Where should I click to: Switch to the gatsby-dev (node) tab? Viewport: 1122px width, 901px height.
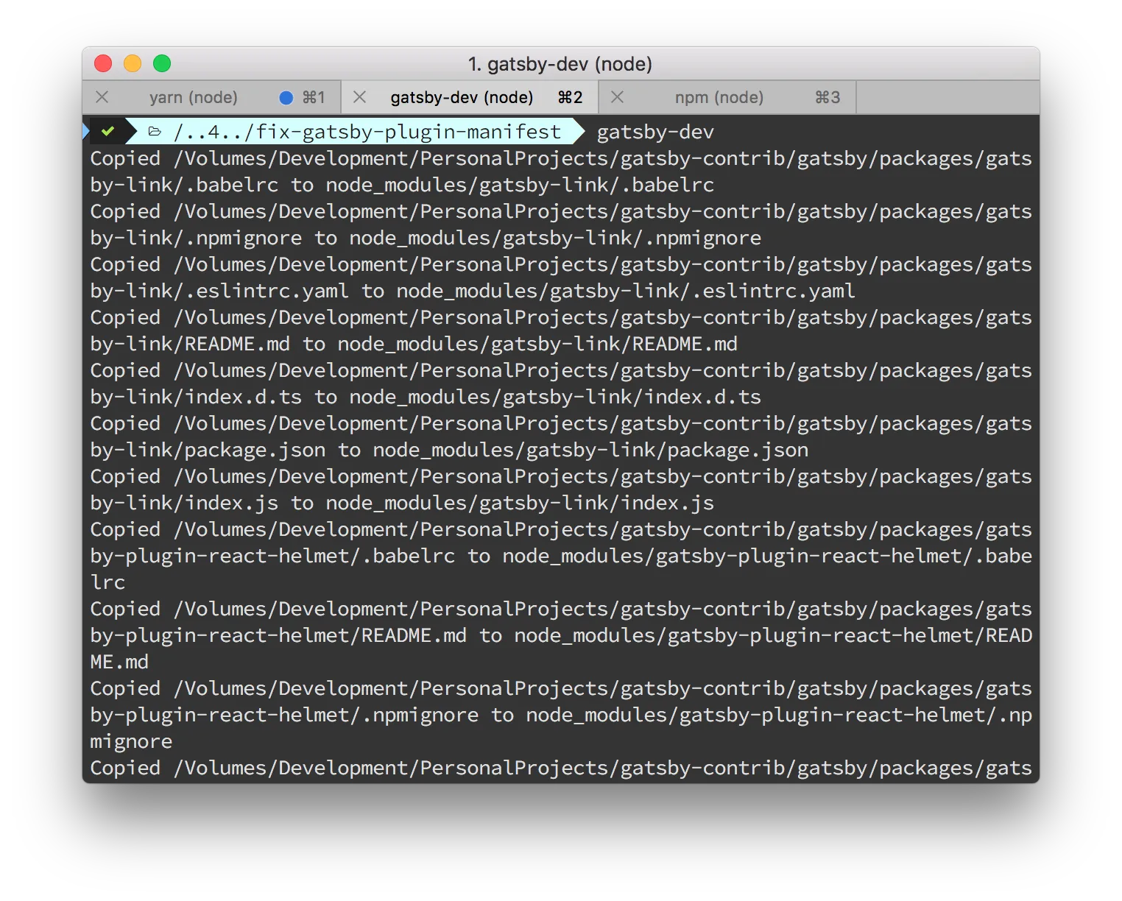pos(470,97)
